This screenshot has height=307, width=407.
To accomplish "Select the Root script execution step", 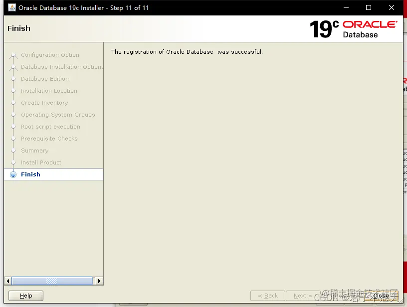I will (50, 127).
